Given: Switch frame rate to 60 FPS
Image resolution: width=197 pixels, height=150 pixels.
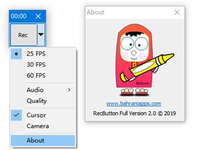Looking at the screenshot, I should point(36,75).
